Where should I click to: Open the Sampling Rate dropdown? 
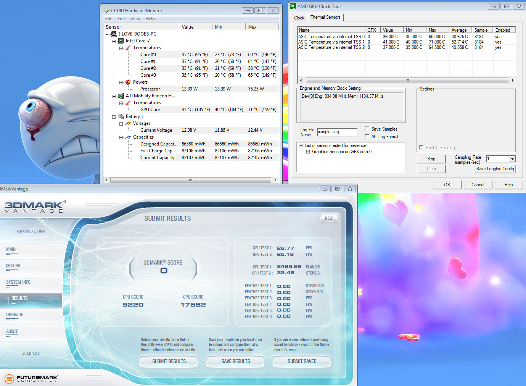512,159
